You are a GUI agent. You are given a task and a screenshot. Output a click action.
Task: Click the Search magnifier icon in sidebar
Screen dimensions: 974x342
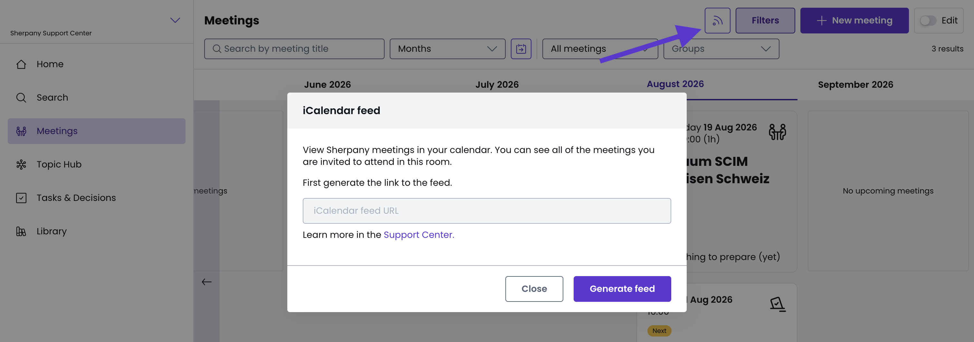tap(21, 98)
